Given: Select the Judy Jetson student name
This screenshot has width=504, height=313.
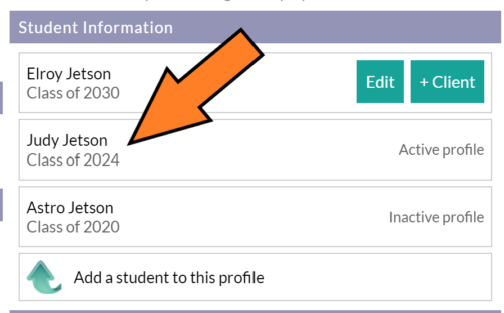Looking at the screenshot, I should click(67, 141).
